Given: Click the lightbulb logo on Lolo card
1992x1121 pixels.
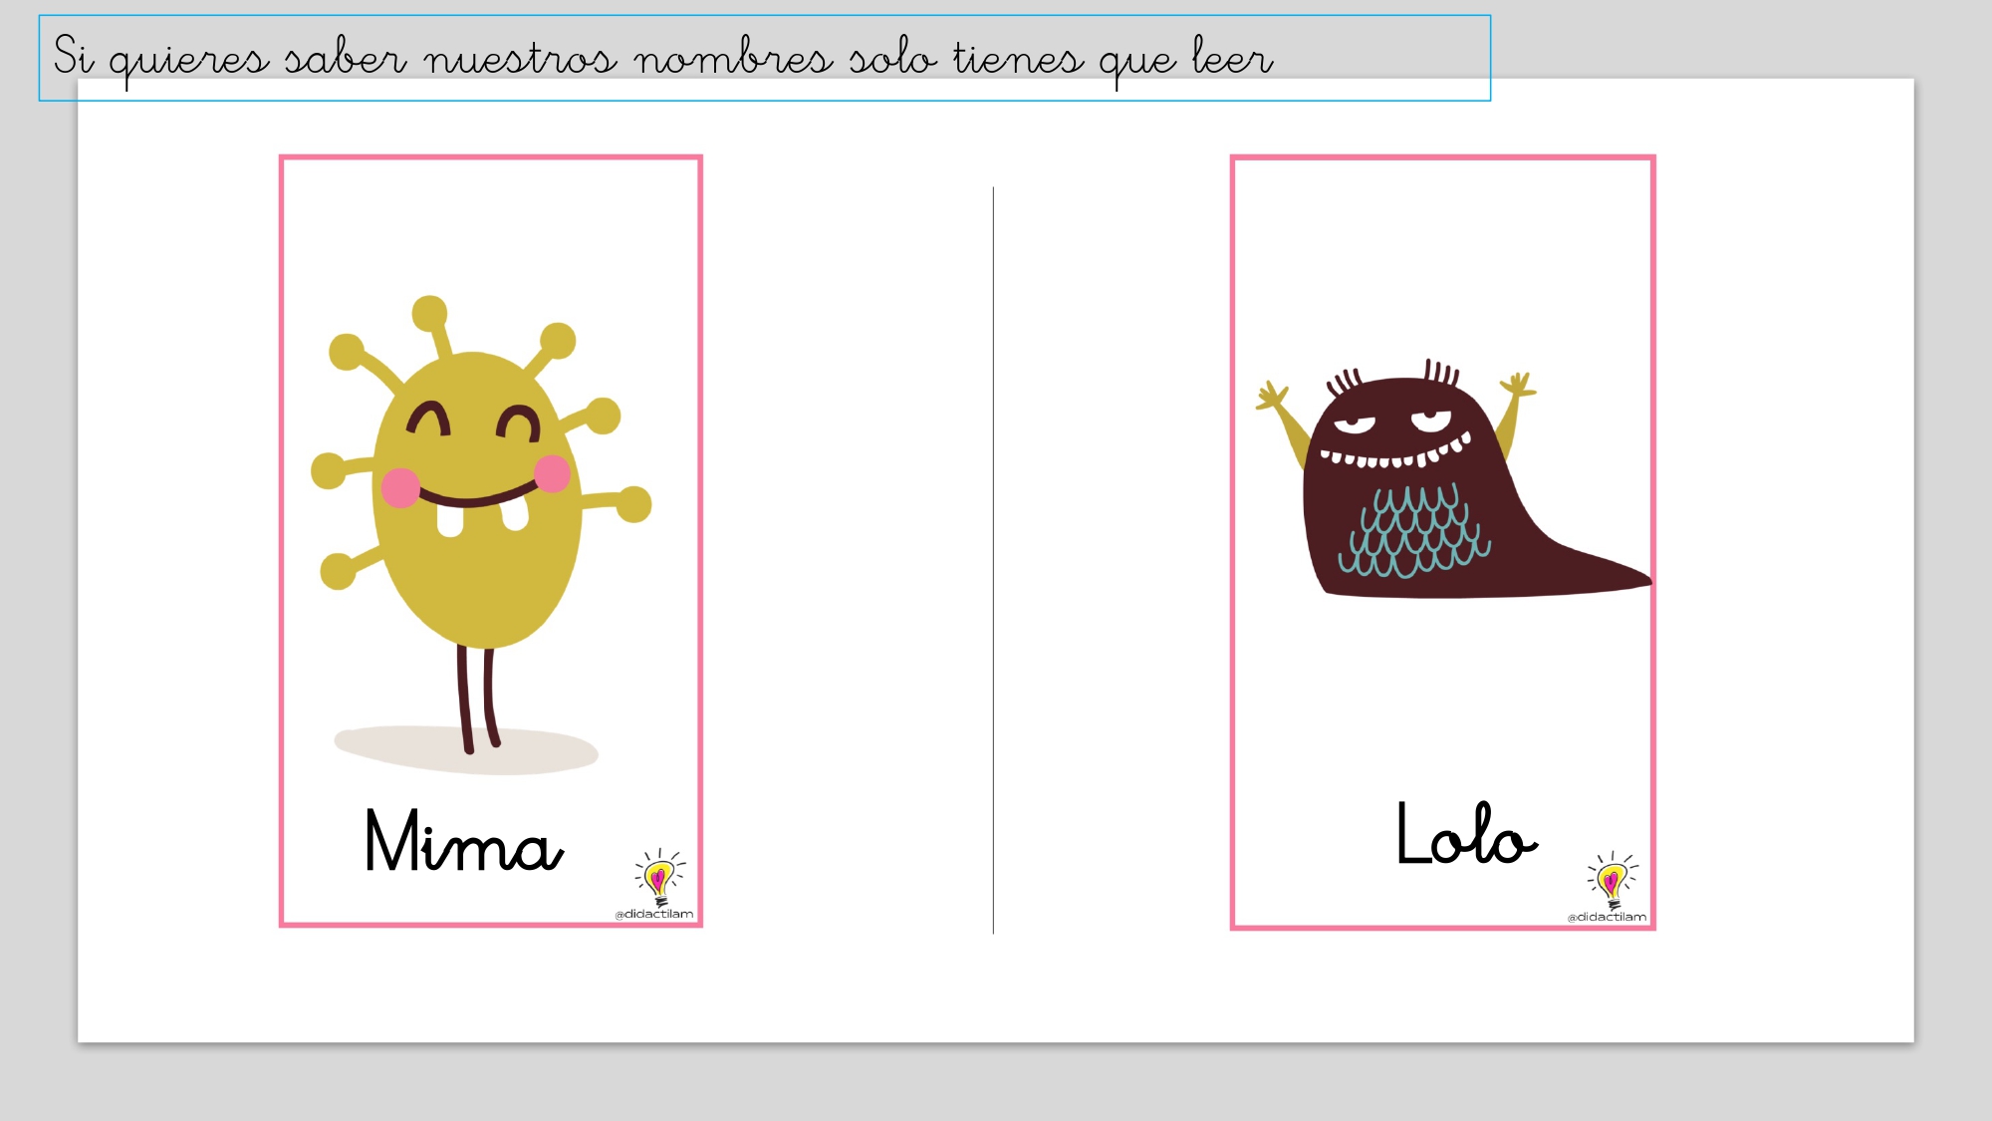Looking at the screenshot, I should coord(1613,880).
